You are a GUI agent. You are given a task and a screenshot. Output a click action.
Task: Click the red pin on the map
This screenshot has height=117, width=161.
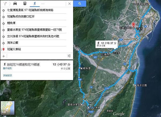coord(133,25)
